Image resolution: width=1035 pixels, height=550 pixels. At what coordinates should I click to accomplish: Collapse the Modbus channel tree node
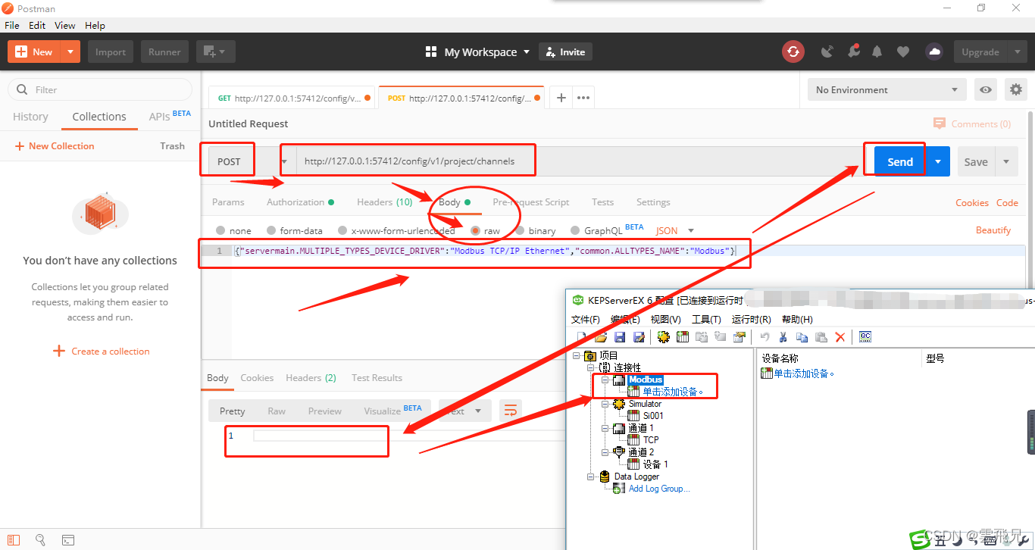[x=605, y=380]
